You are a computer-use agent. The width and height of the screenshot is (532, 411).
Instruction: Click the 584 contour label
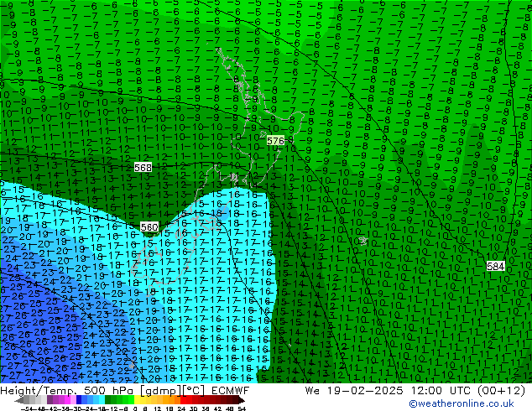pos(495,266)
